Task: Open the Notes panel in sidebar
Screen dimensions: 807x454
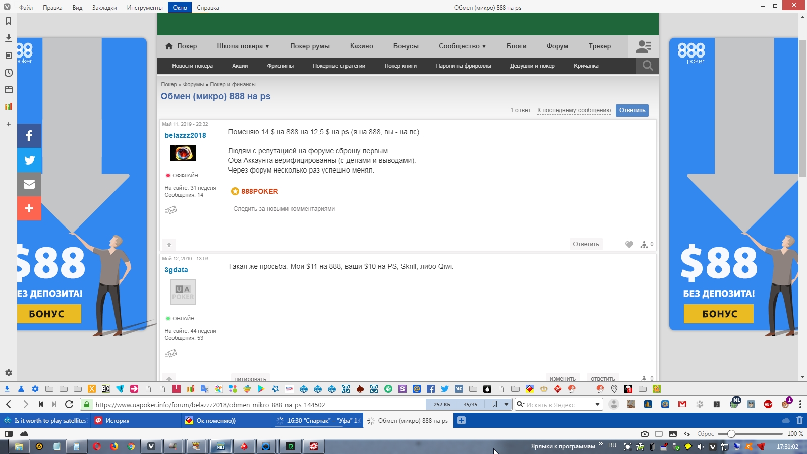Action: [x=8, y=55]
